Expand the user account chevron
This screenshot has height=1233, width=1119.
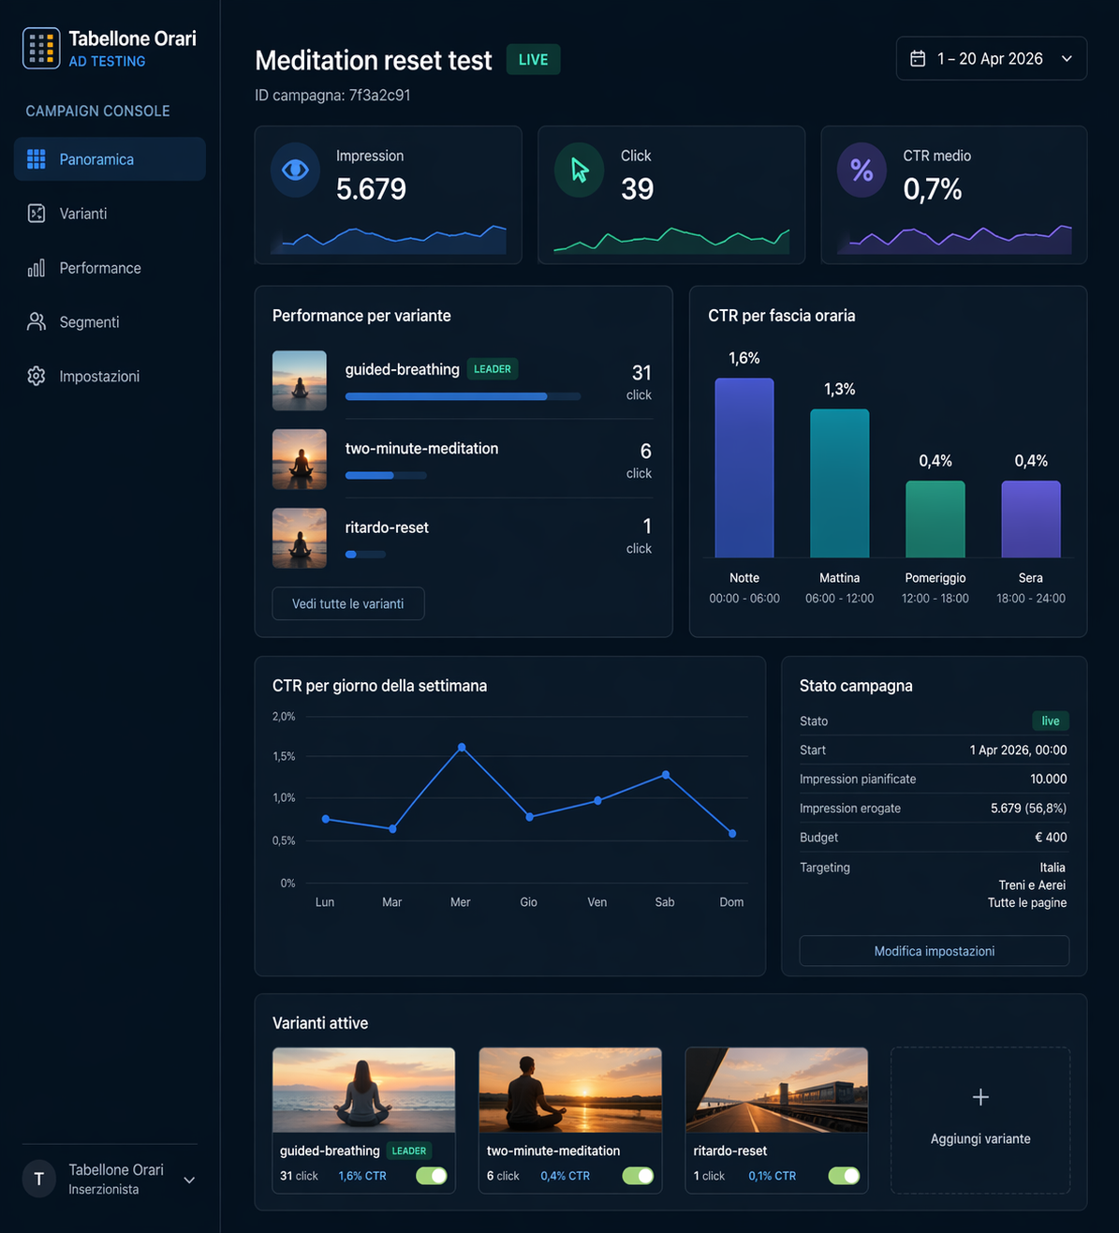[189, 1179]
